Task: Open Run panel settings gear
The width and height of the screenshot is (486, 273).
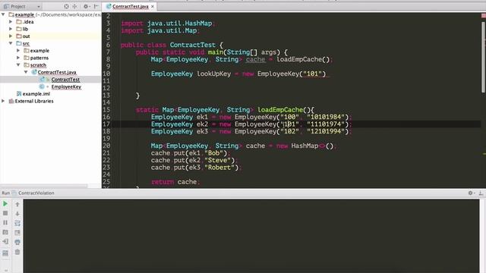Action: (471, 193)
